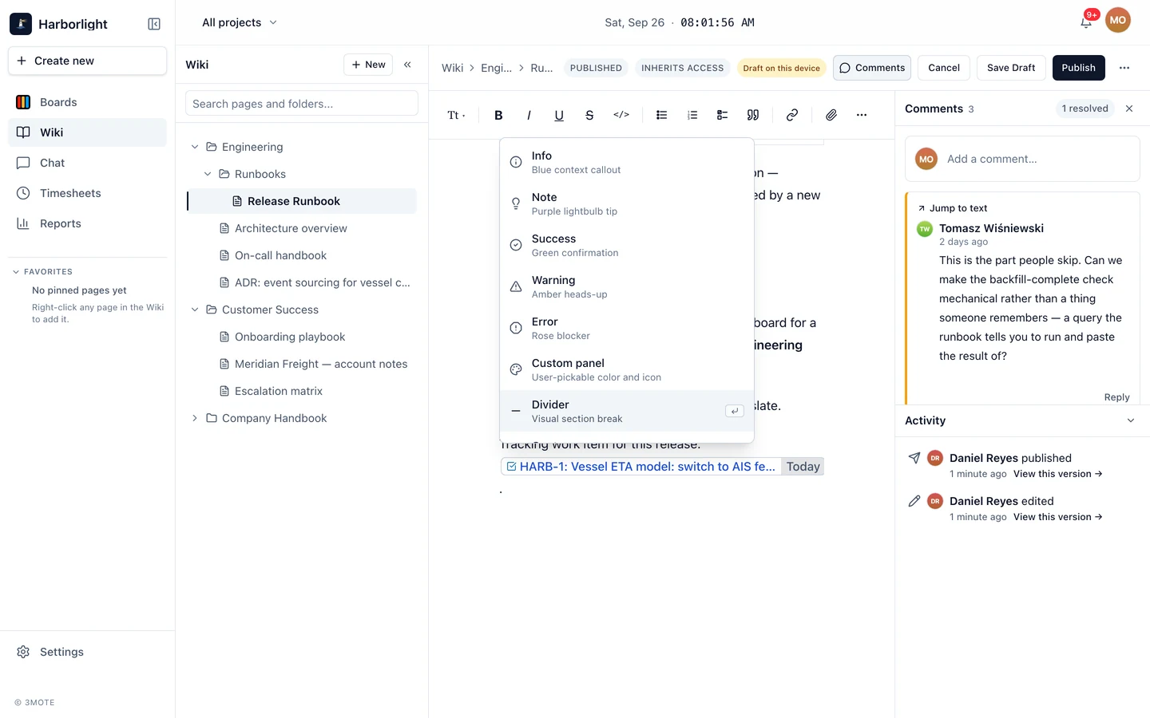Collapse the Runbooks folder
Image resolution: width=1150 pixels, height=718 pixels.
208,174
